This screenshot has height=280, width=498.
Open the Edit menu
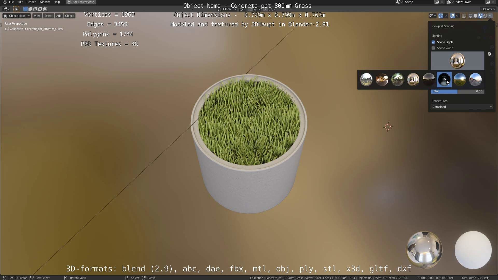pyautogui.click(x=20, y=2)
